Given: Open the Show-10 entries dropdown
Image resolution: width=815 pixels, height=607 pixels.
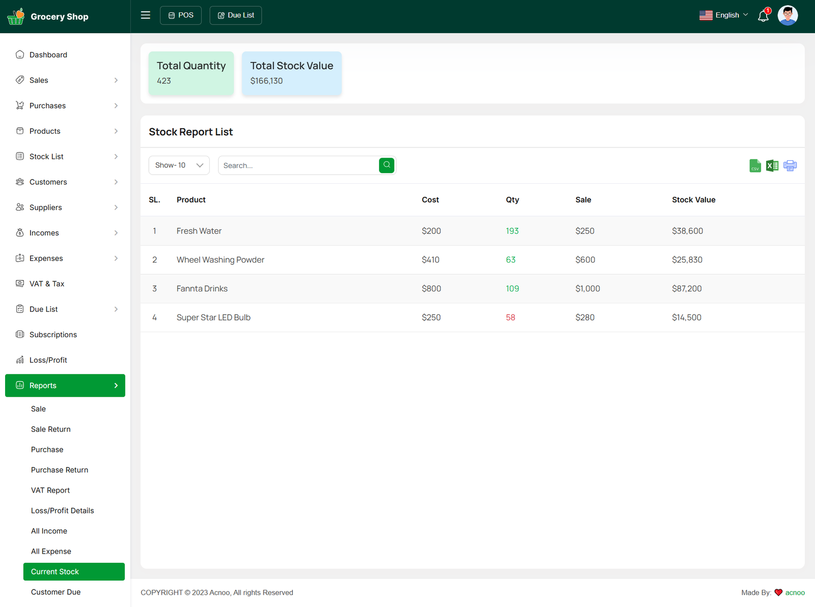Looking at the screenshot, I should [179, 165].
